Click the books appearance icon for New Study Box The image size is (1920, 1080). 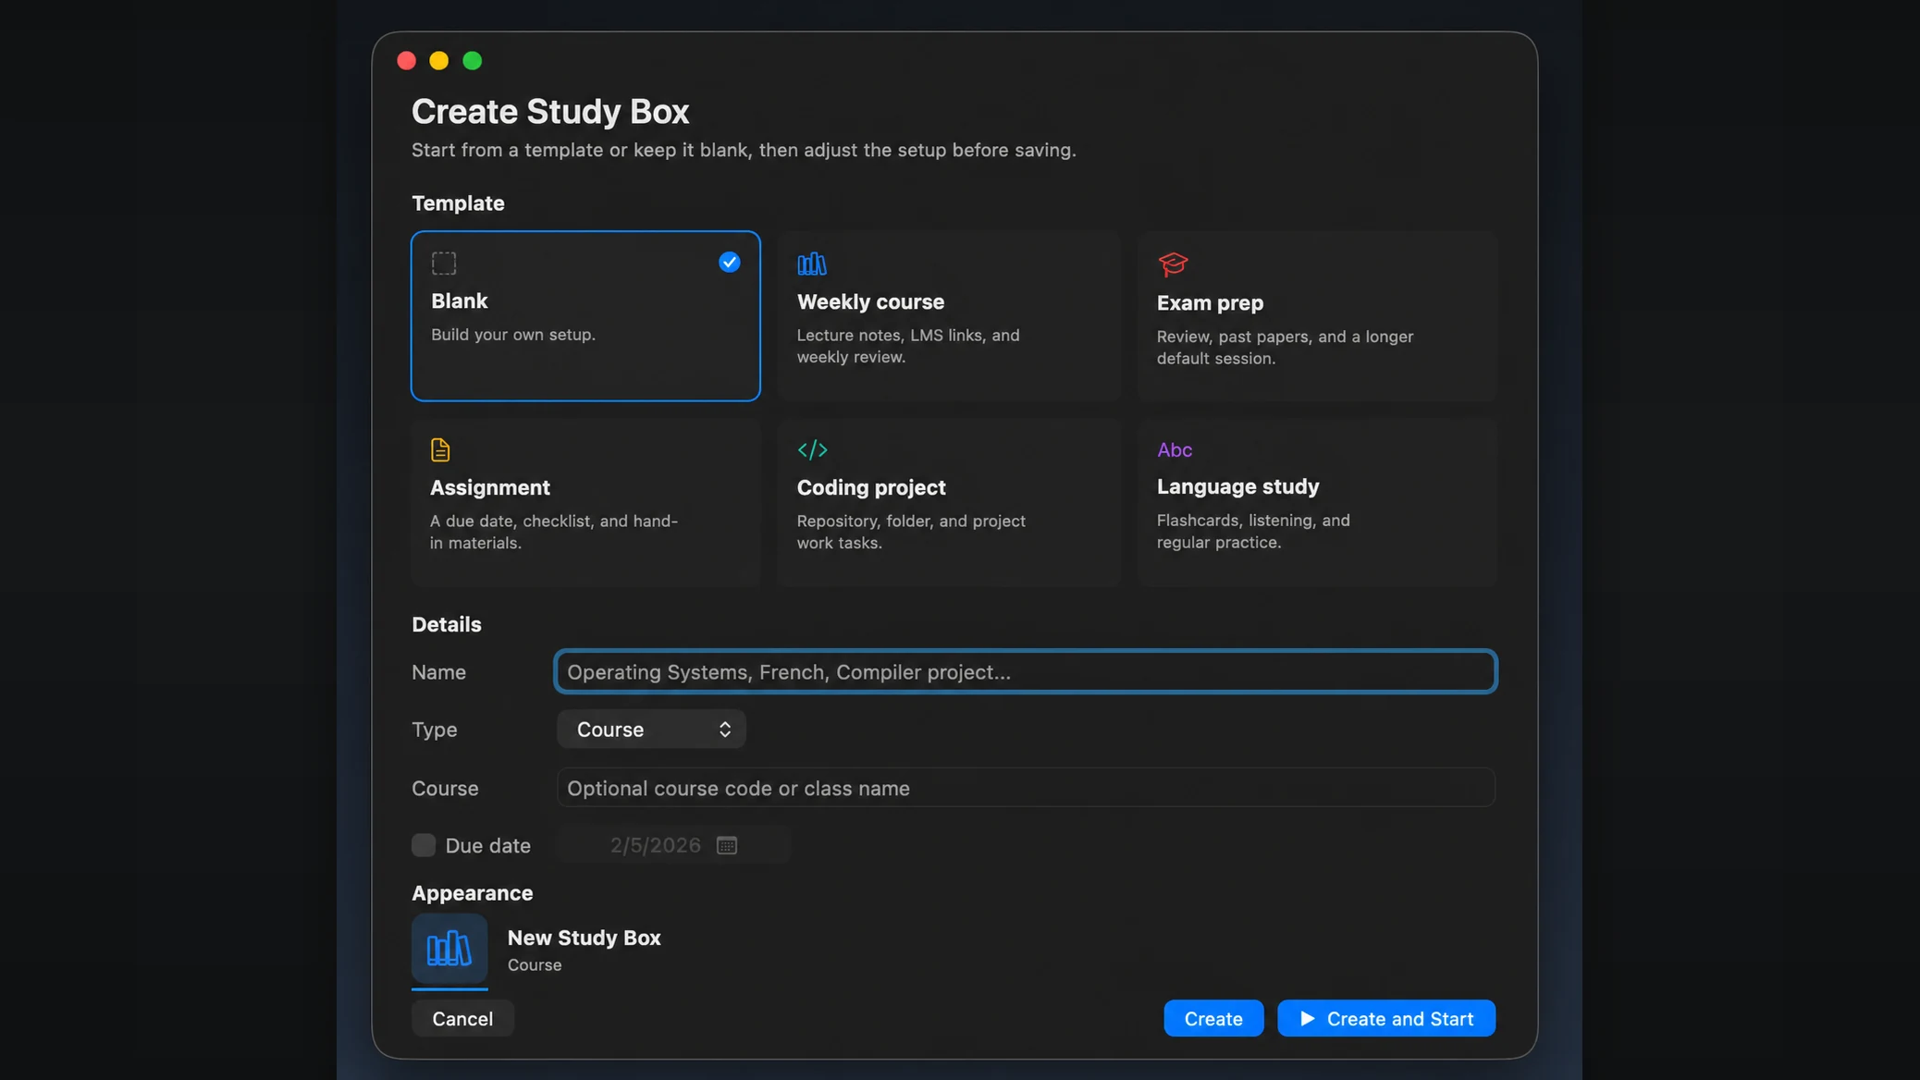point(449,949)
